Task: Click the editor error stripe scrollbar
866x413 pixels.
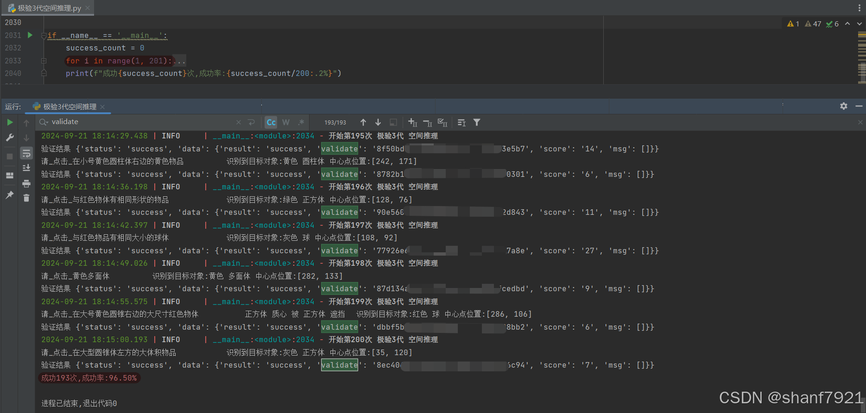Action: (x=862, y=56)
